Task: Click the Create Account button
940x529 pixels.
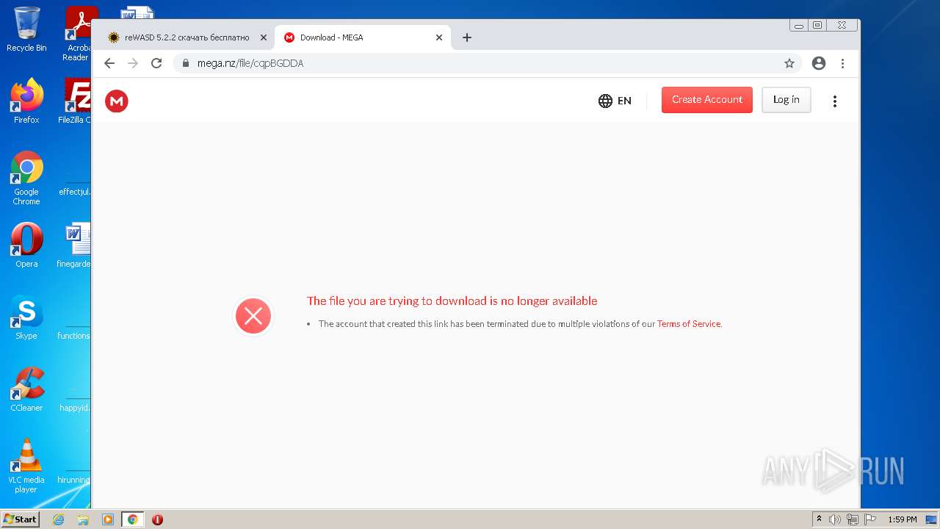Action: click(x=706, y=100)
